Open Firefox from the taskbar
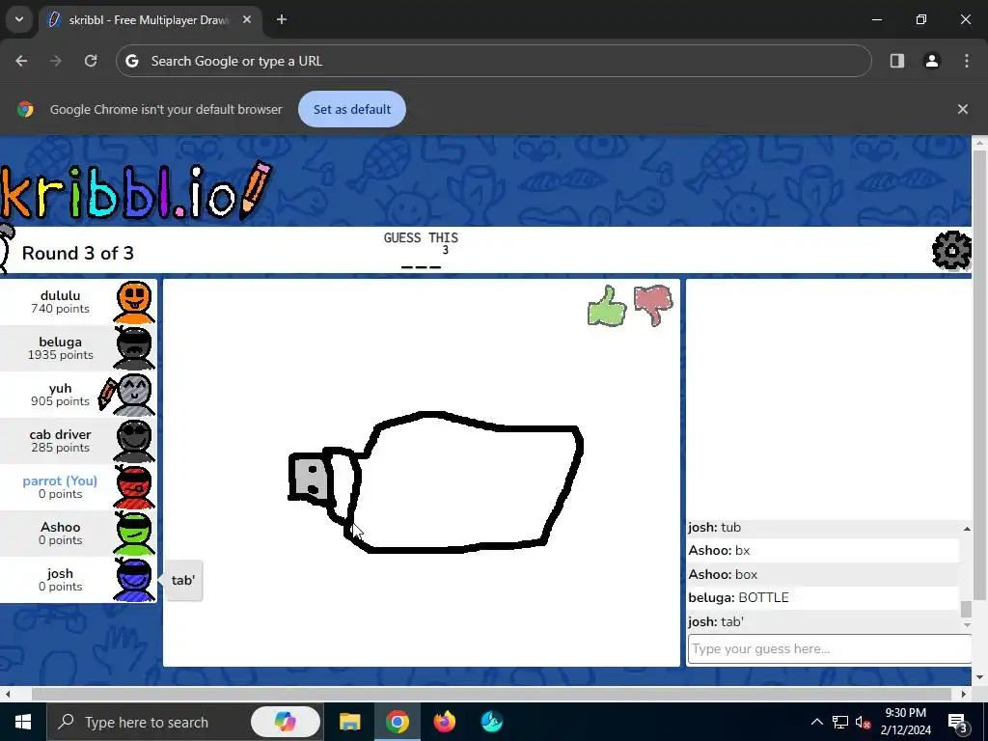The height and width of the screenshot is (741, 988). 444,722
